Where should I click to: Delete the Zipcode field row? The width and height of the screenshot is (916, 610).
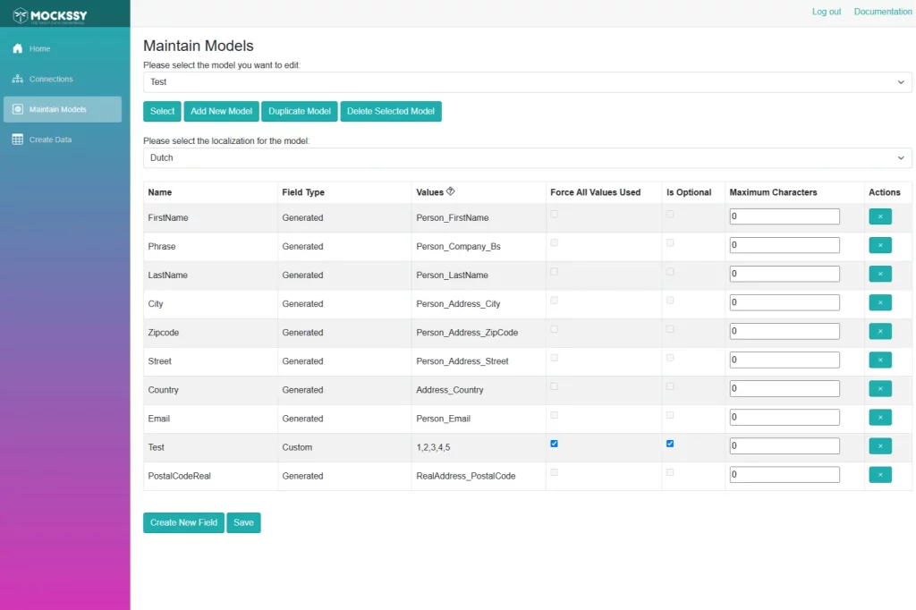880,331
